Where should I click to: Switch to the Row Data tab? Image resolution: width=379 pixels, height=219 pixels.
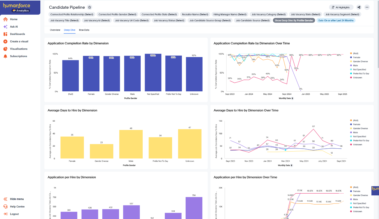pyautogui.click(x=84, y=30)
